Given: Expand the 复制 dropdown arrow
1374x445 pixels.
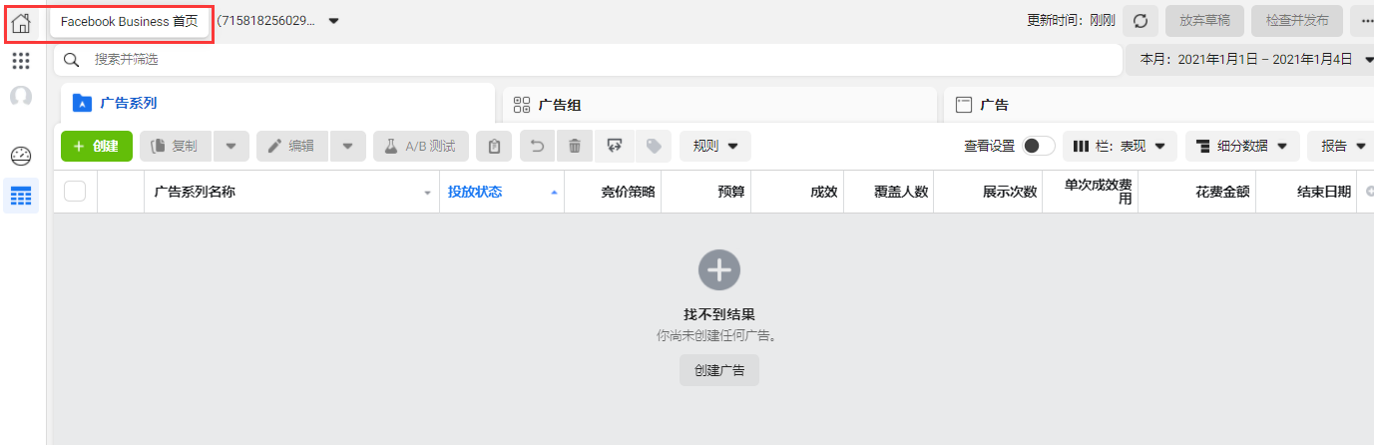Looking at the screenshot, I should 230,147.
